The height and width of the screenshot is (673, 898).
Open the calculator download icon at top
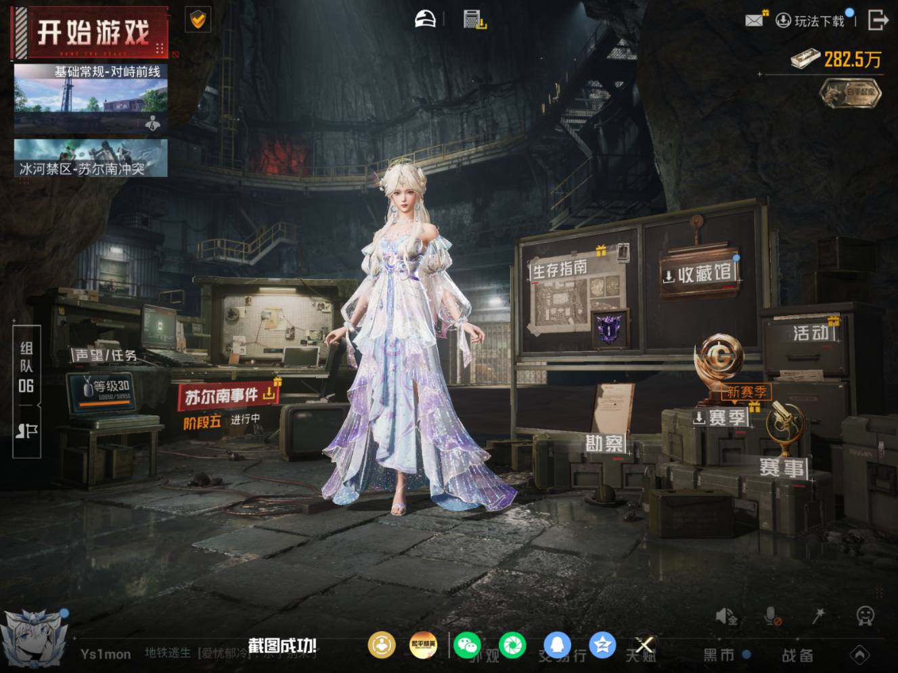474,20
